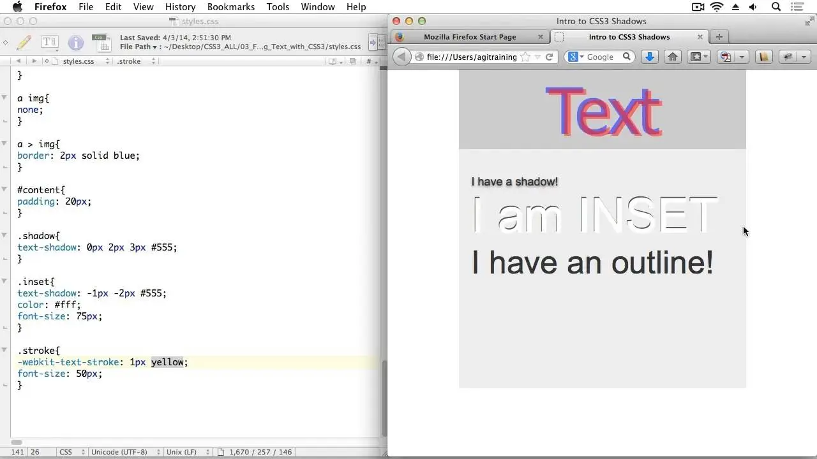Collapse the .stroke rule fold triangle
This screenshot has width=817, height=459.
[x=5, y=351]
